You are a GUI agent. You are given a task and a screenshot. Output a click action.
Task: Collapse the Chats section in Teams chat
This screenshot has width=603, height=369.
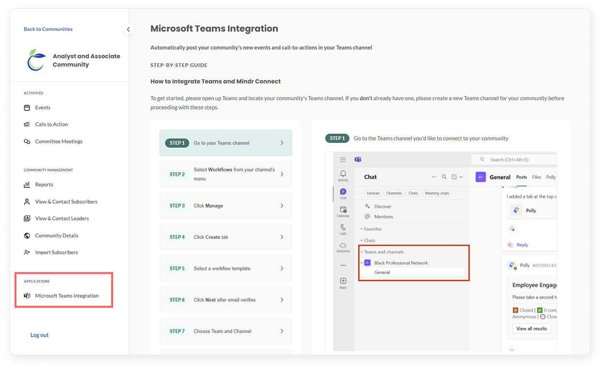click(x=361, y=241)
